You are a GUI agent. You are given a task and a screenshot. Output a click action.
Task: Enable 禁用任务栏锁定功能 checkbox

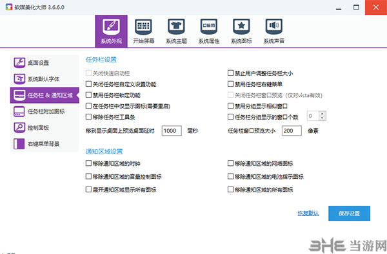(88, 95)
